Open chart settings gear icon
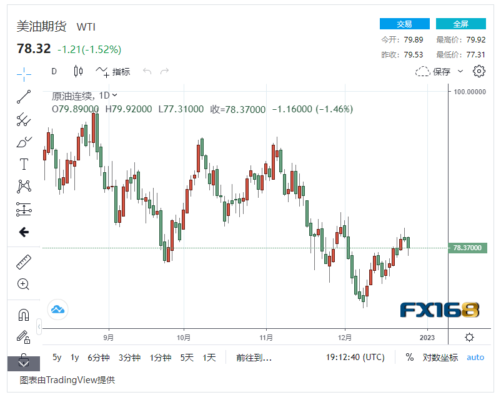 [479, 71]
